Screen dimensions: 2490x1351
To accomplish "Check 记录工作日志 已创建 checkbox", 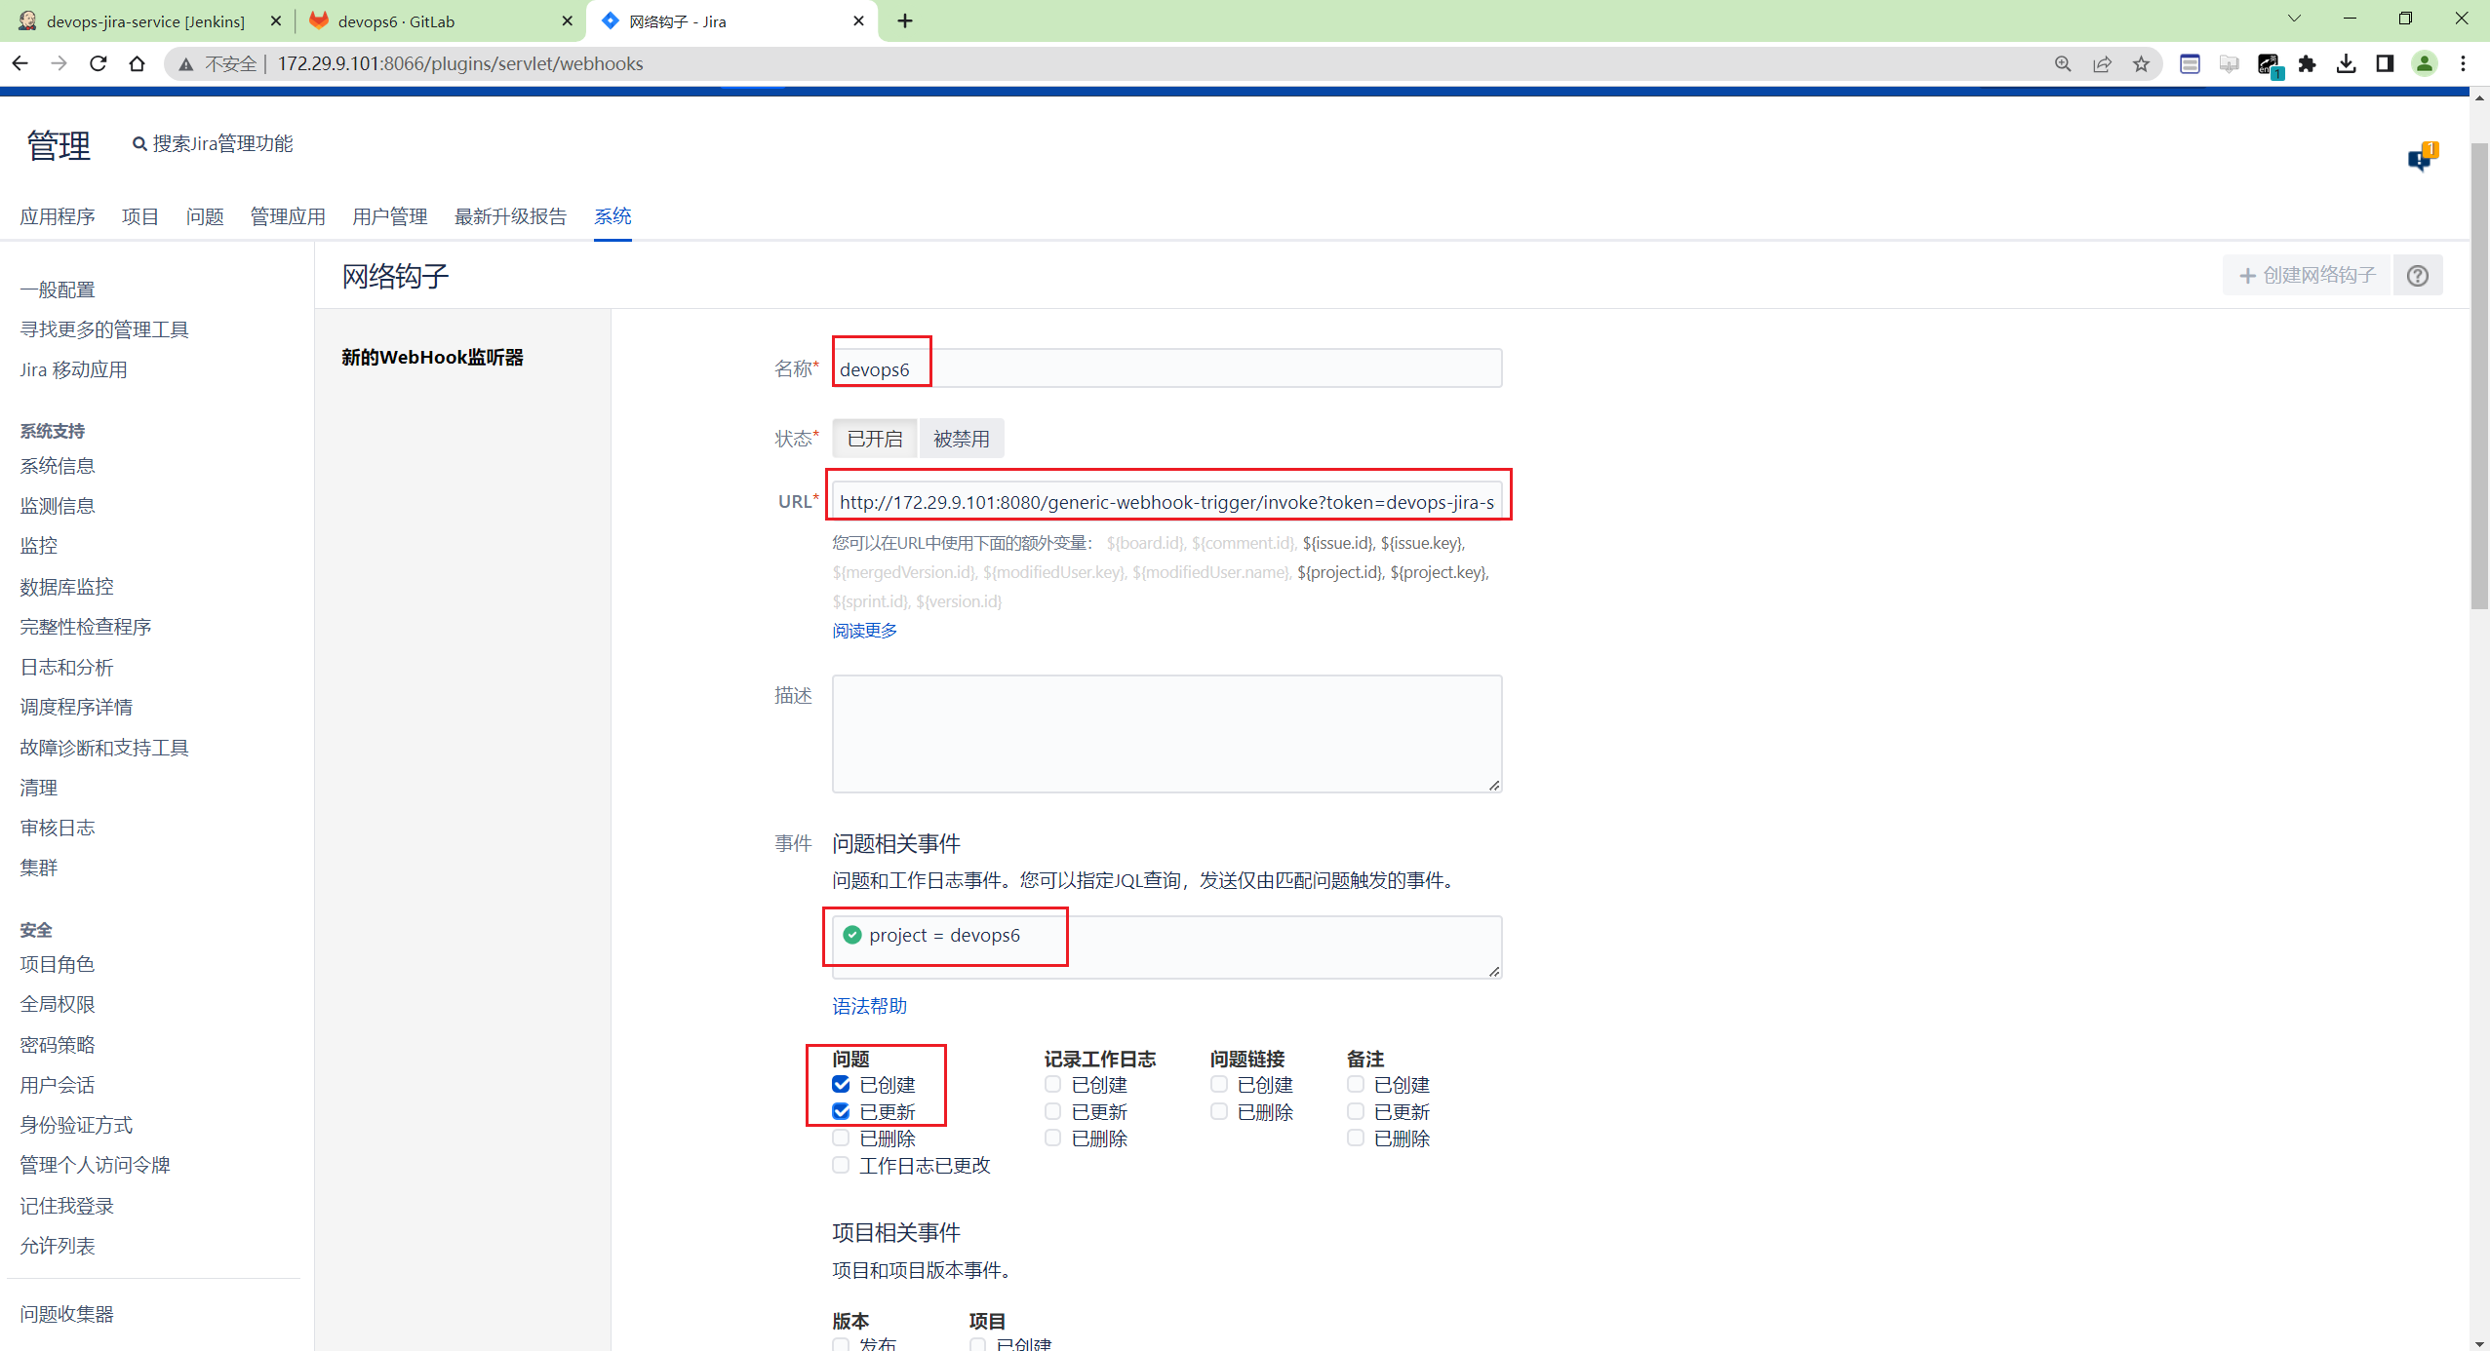I will [1052, 1084].
